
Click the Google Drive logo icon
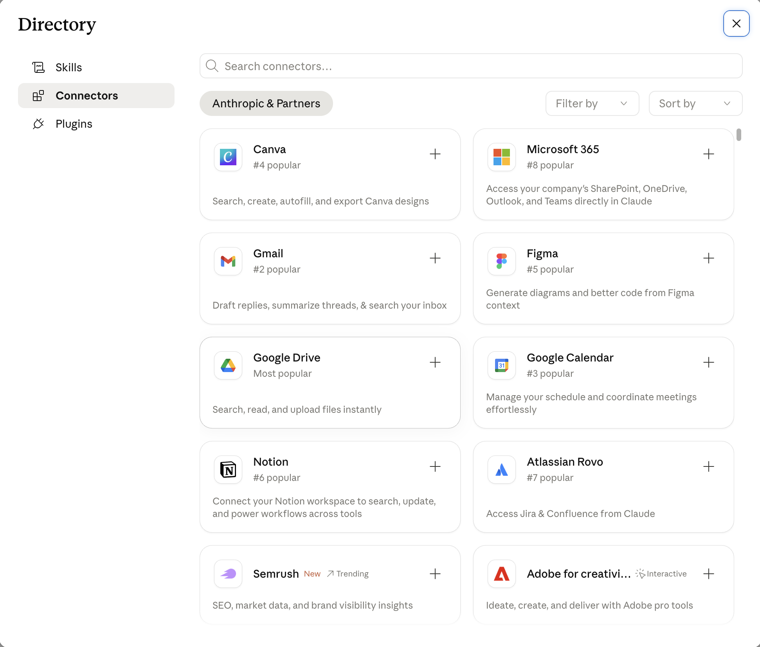228,365
